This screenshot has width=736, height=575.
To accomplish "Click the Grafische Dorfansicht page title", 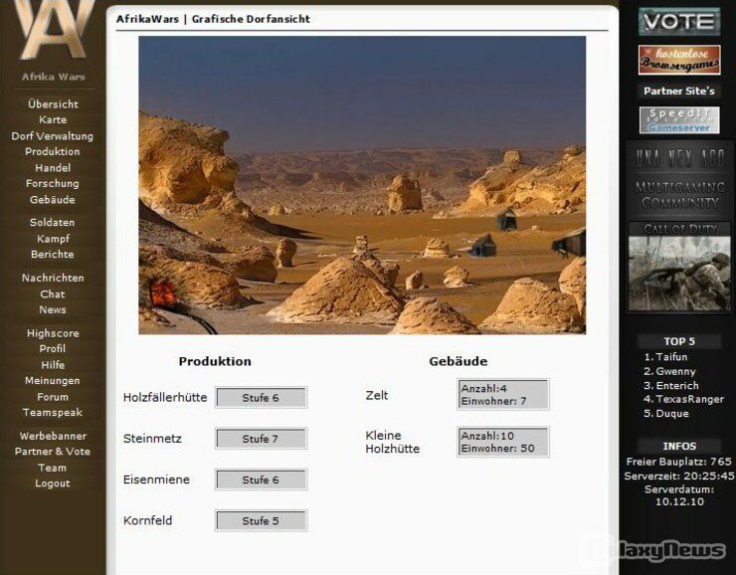I will tap(251, 19).
